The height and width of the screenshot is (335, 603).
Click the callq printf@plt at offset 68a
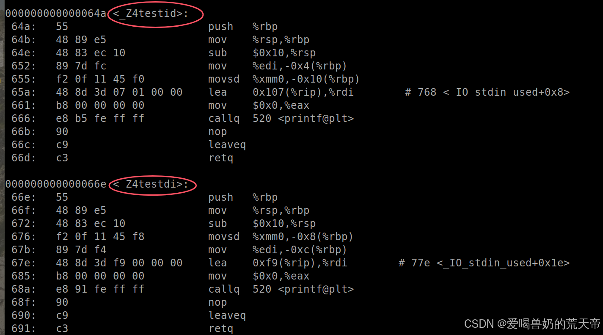(x=281, y=289)
